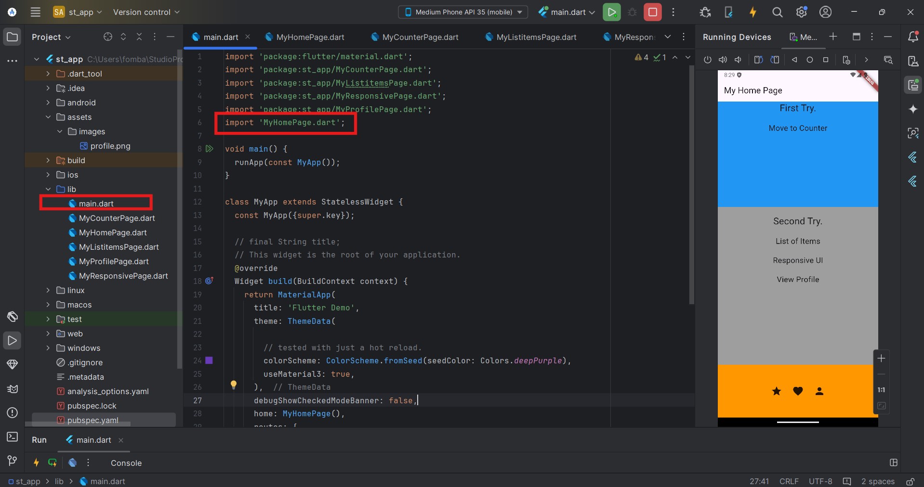
Task: Open the Git version control tool window
Action: (x=13, y=461)
